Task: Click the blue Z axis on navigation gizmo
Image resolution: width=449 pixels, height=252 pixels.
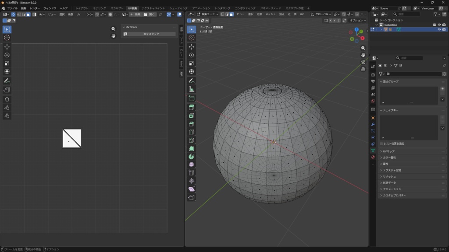Action: [356, 29]
